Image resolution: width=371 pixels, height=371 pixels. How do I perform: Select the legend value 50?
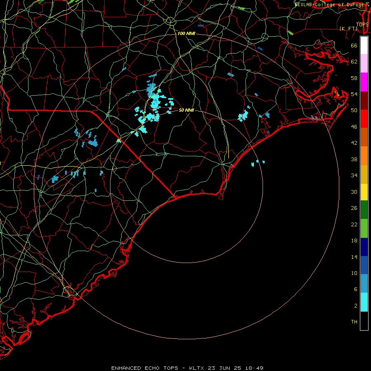pos(354,110)
